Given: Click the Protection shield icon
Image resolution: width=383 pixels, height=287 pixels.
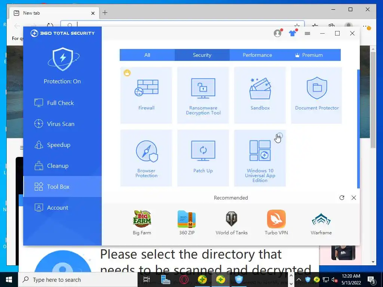Looking at the screenshot, I should (x=63, y=59).
